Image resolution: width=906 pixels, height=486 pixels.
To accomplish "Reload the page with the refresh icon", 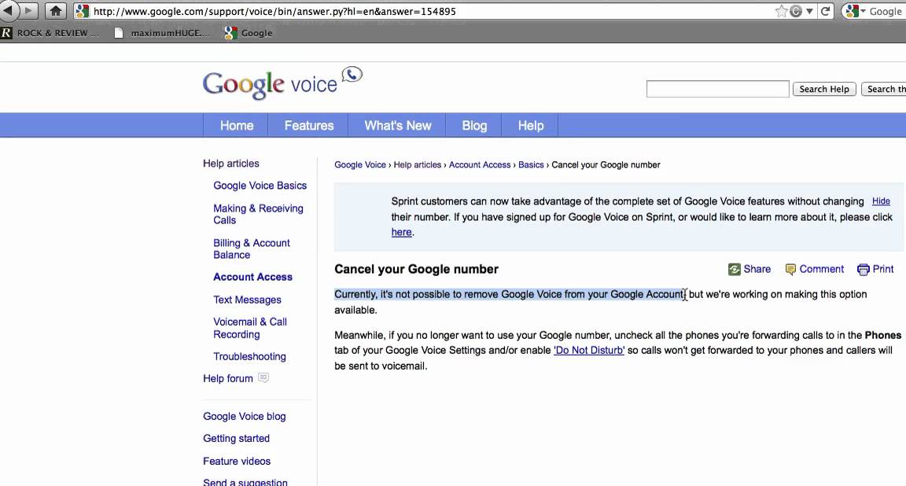I will [x=825, y=11].
